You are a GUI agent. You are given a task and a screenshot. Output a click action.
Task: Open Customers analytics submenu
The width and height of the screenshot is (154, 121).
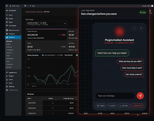click(10, 64)
